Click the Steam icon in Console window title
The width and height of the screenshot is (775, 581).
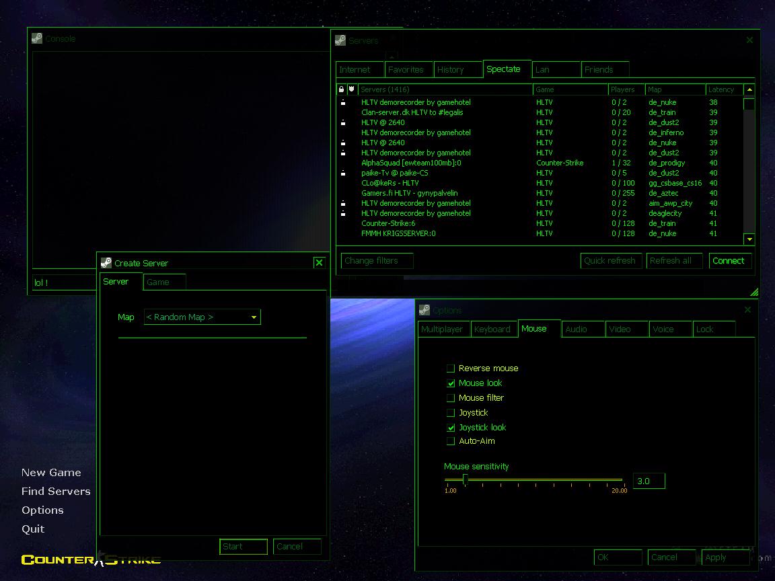click(37, 38)
